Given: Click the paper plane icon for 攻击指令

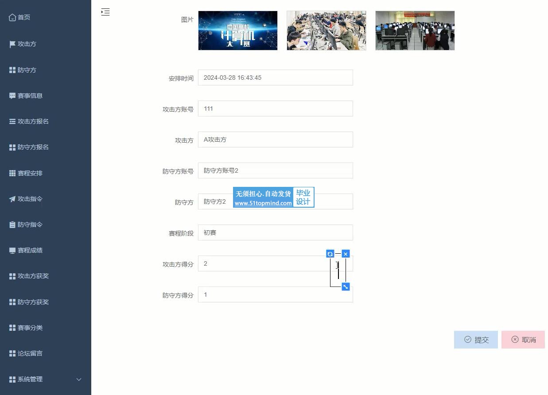Looking at the screenshot, I should (12, 199).
